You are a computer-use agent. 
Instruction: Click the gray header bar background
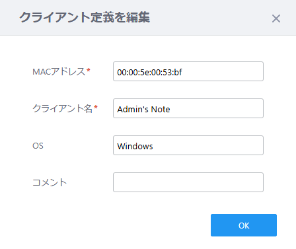[x=209, y=18]
